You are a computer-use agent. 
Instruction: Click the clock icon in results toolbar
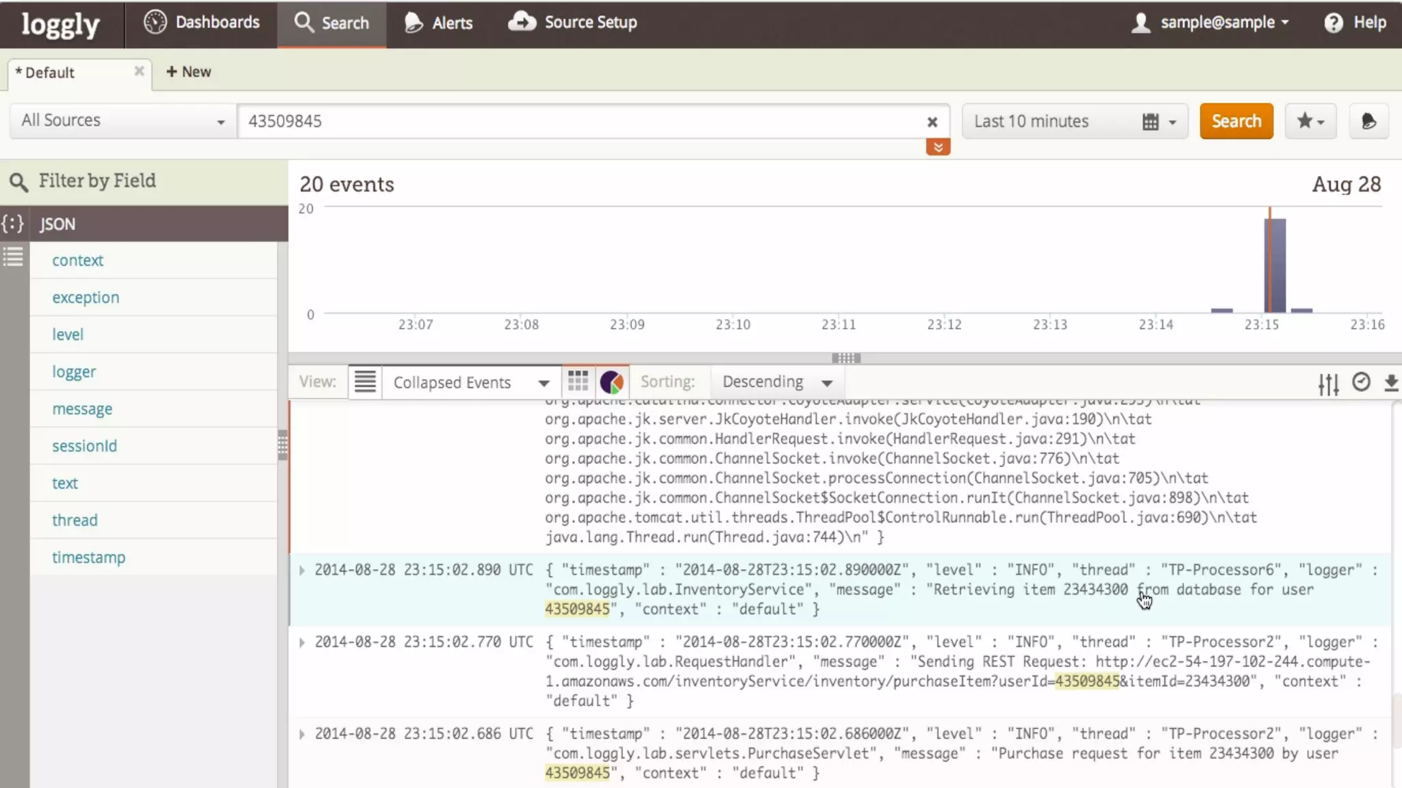pos(1361,382)
